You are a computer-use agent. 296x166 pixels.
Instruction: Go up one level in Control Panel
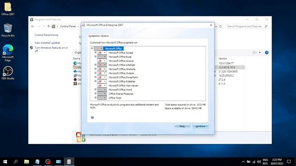[49, 26]
